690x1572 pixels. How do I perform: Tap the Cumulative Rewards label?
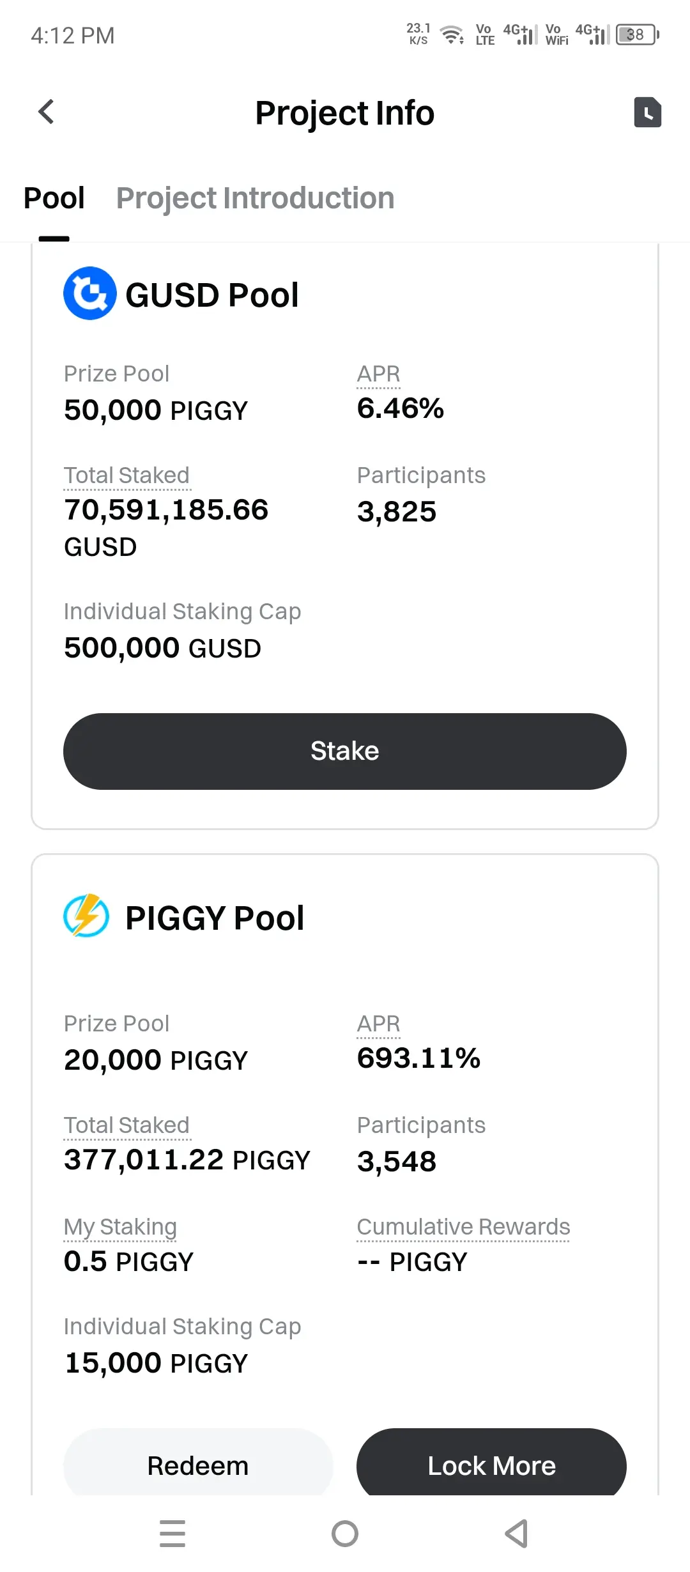tap(463, 1227)
